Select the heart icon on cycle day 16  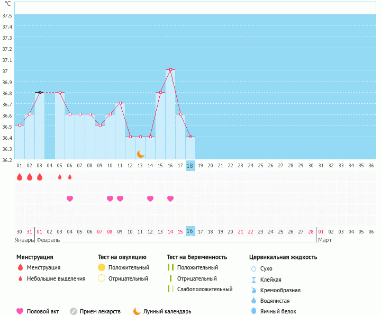coord(170,199)
